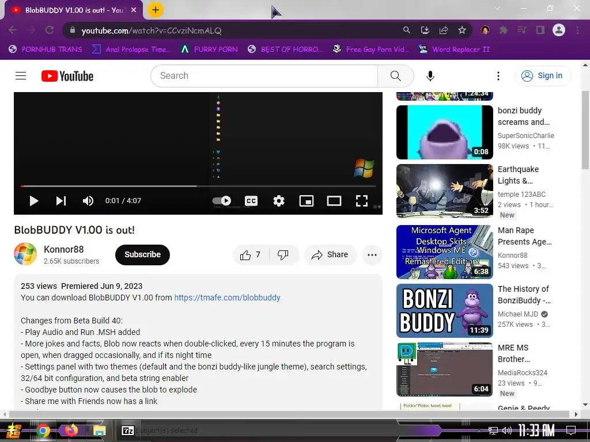Select the BlobBUDDY V1.00 is out tab
The height and width of the screenshot is (442, 590).
pyautogui.click(x=74, y=10)
